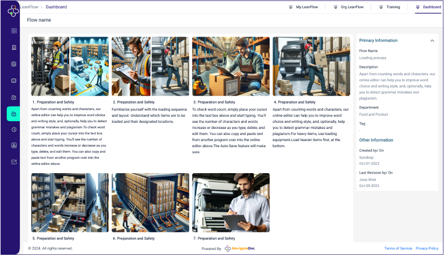Go to the Training tab

(389, 7)
